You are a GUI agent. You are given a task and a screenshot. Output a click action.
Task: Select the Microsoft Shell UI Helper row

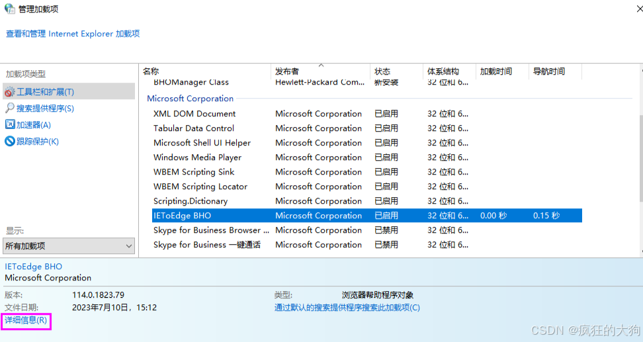(366, 143)
